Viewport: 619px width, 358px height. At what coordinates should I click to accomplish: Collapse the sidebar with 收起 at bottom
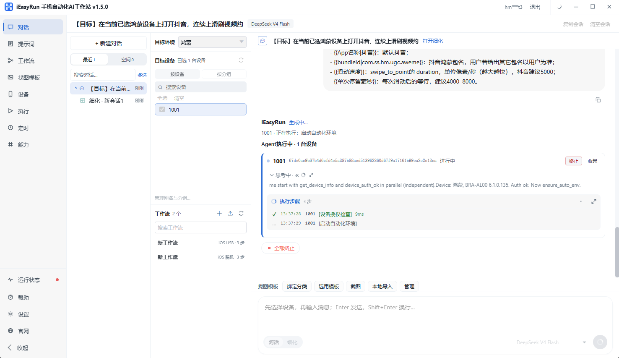point(33,348)
